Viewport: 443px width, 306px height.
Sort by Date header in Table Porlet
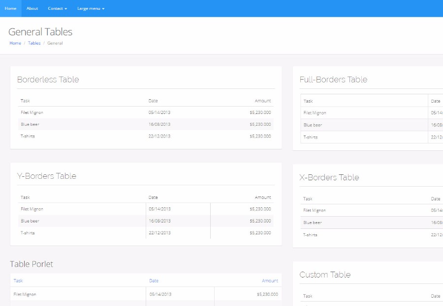tap(154, 281)
